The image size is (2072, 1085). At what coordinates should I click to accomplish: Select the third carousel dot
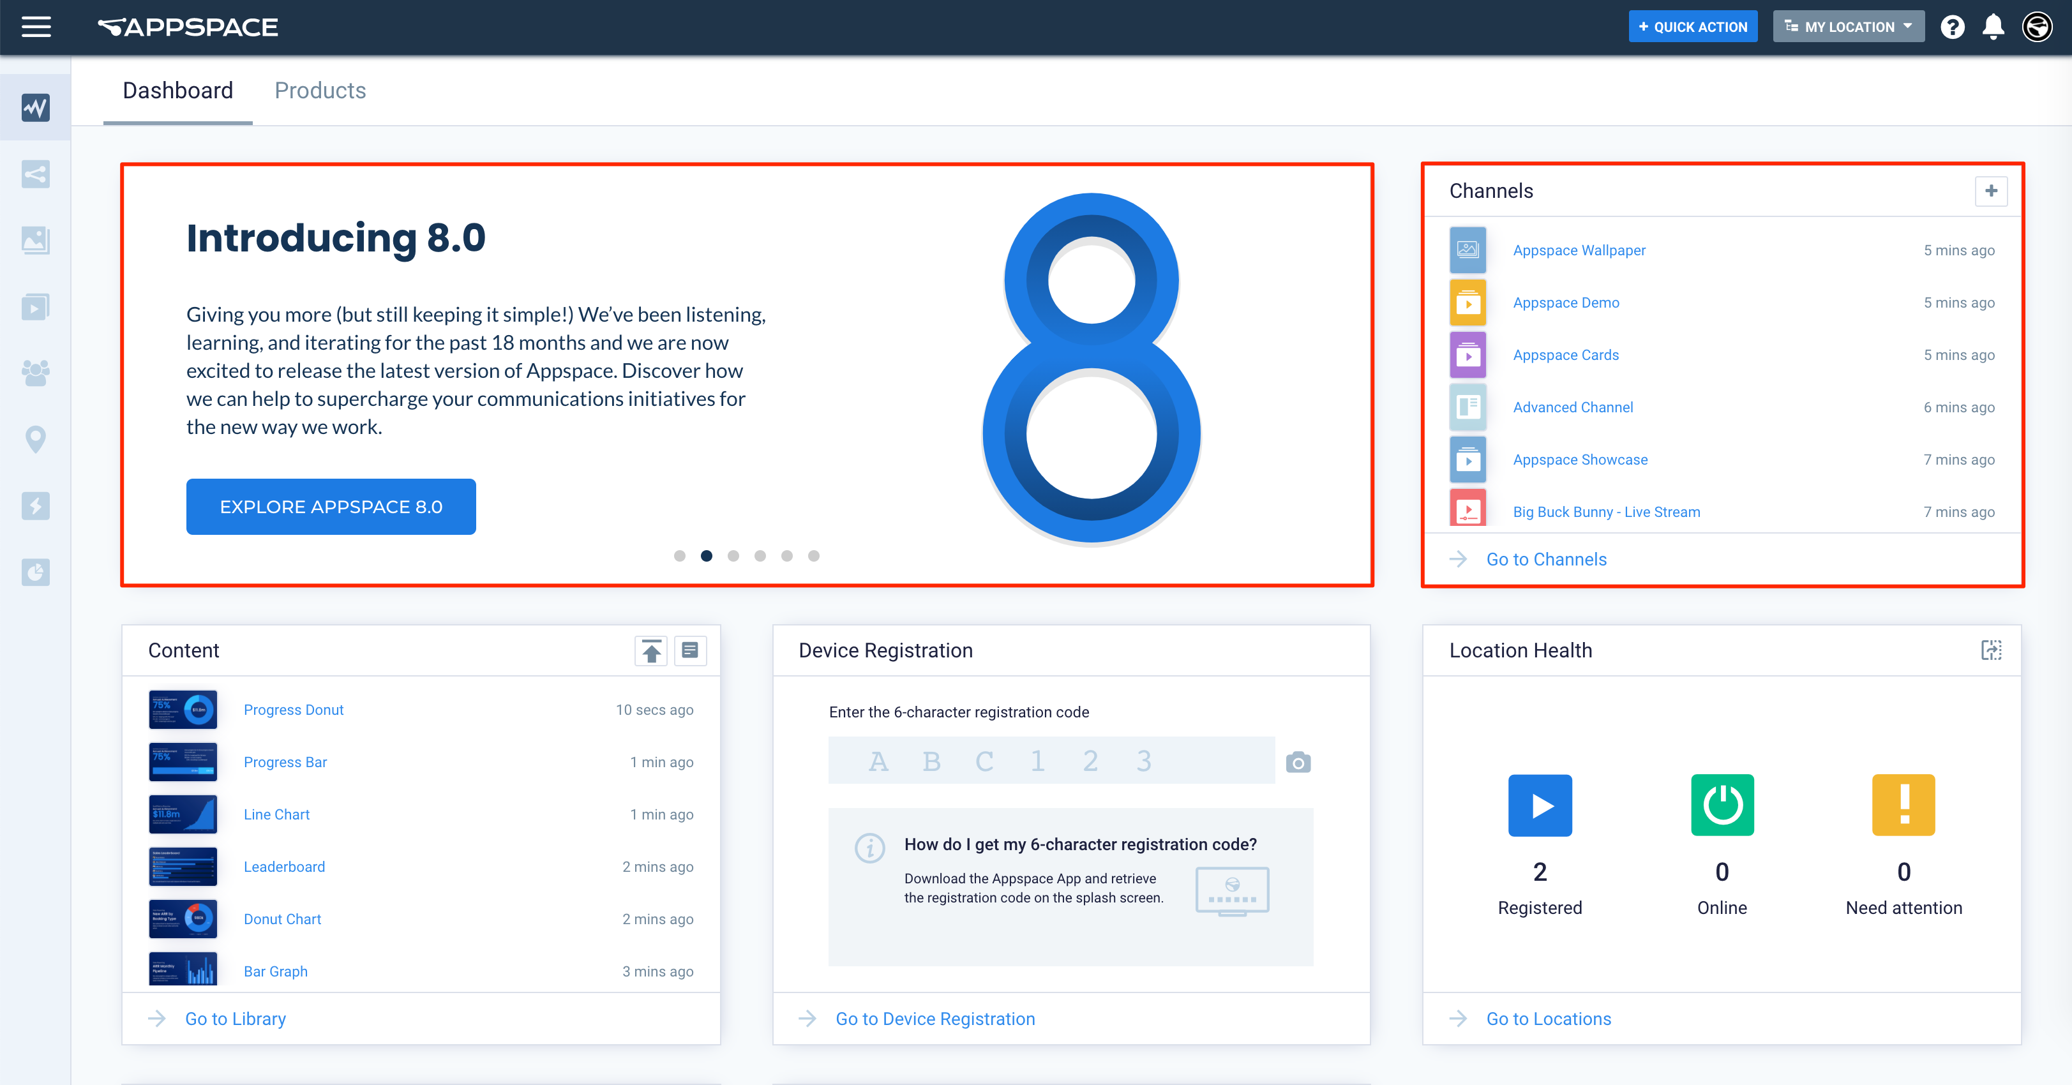[x=733, y=556]
